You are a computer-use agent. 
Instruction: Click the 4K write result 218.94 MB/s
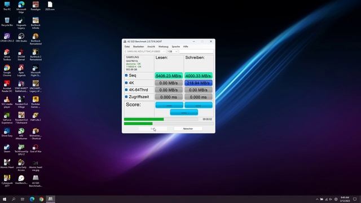point(198,83)
